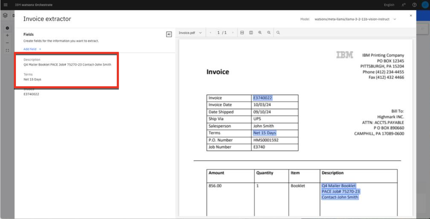Click the fit-to-width icon in PDF toolbar
Viewport: 430px width, 219px height.
click(x=242, y=33)
